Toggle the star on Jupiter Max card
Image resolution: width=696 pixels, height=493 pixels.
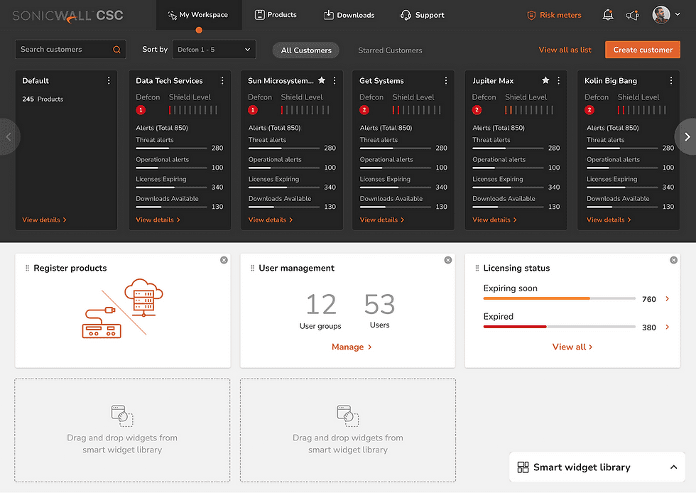[545, 80]
